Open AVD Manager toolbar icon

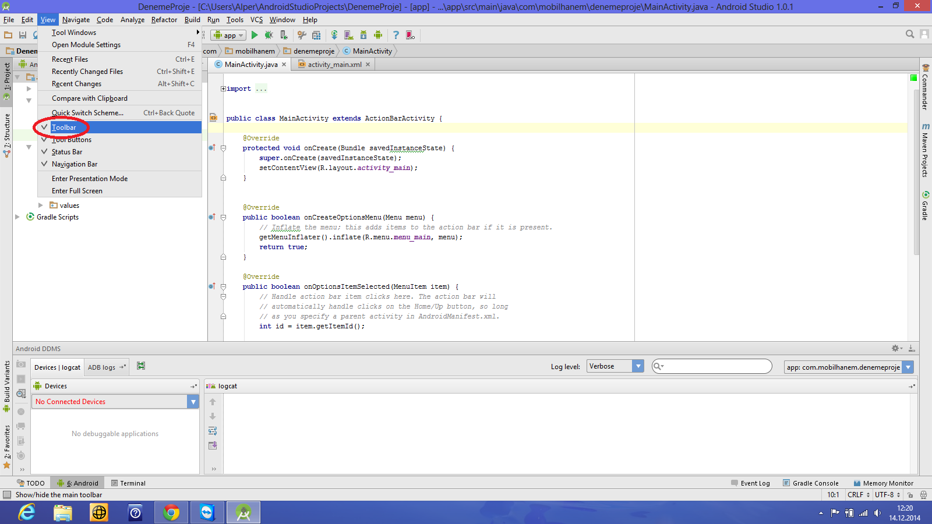tap(349, 35)
